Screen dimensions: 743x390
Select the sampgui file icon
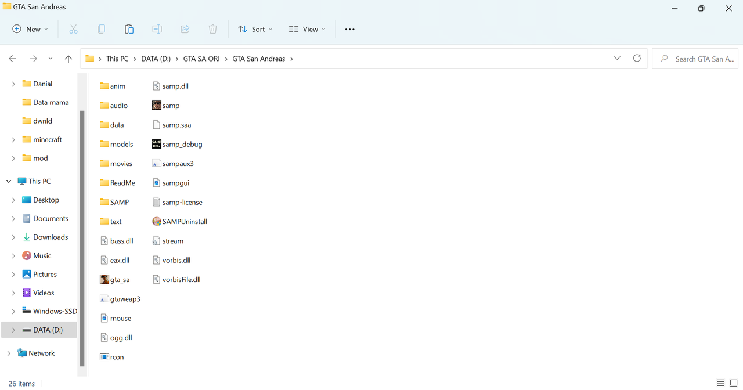(156, 183)
